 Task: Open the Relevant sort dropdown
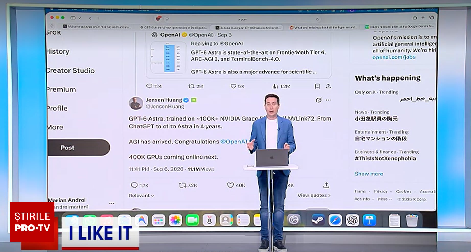click(141, 196)
